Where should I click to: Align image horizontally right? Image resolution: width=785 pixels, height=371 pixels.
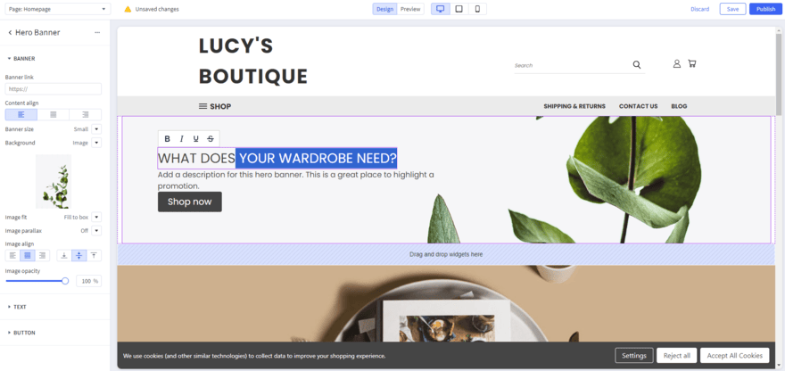pyautogui.click(x=43, y=256)
